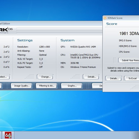The image size is (139, 139).
Task: Click the 3DMark06 logo in main window
Action: coord(6,30)
